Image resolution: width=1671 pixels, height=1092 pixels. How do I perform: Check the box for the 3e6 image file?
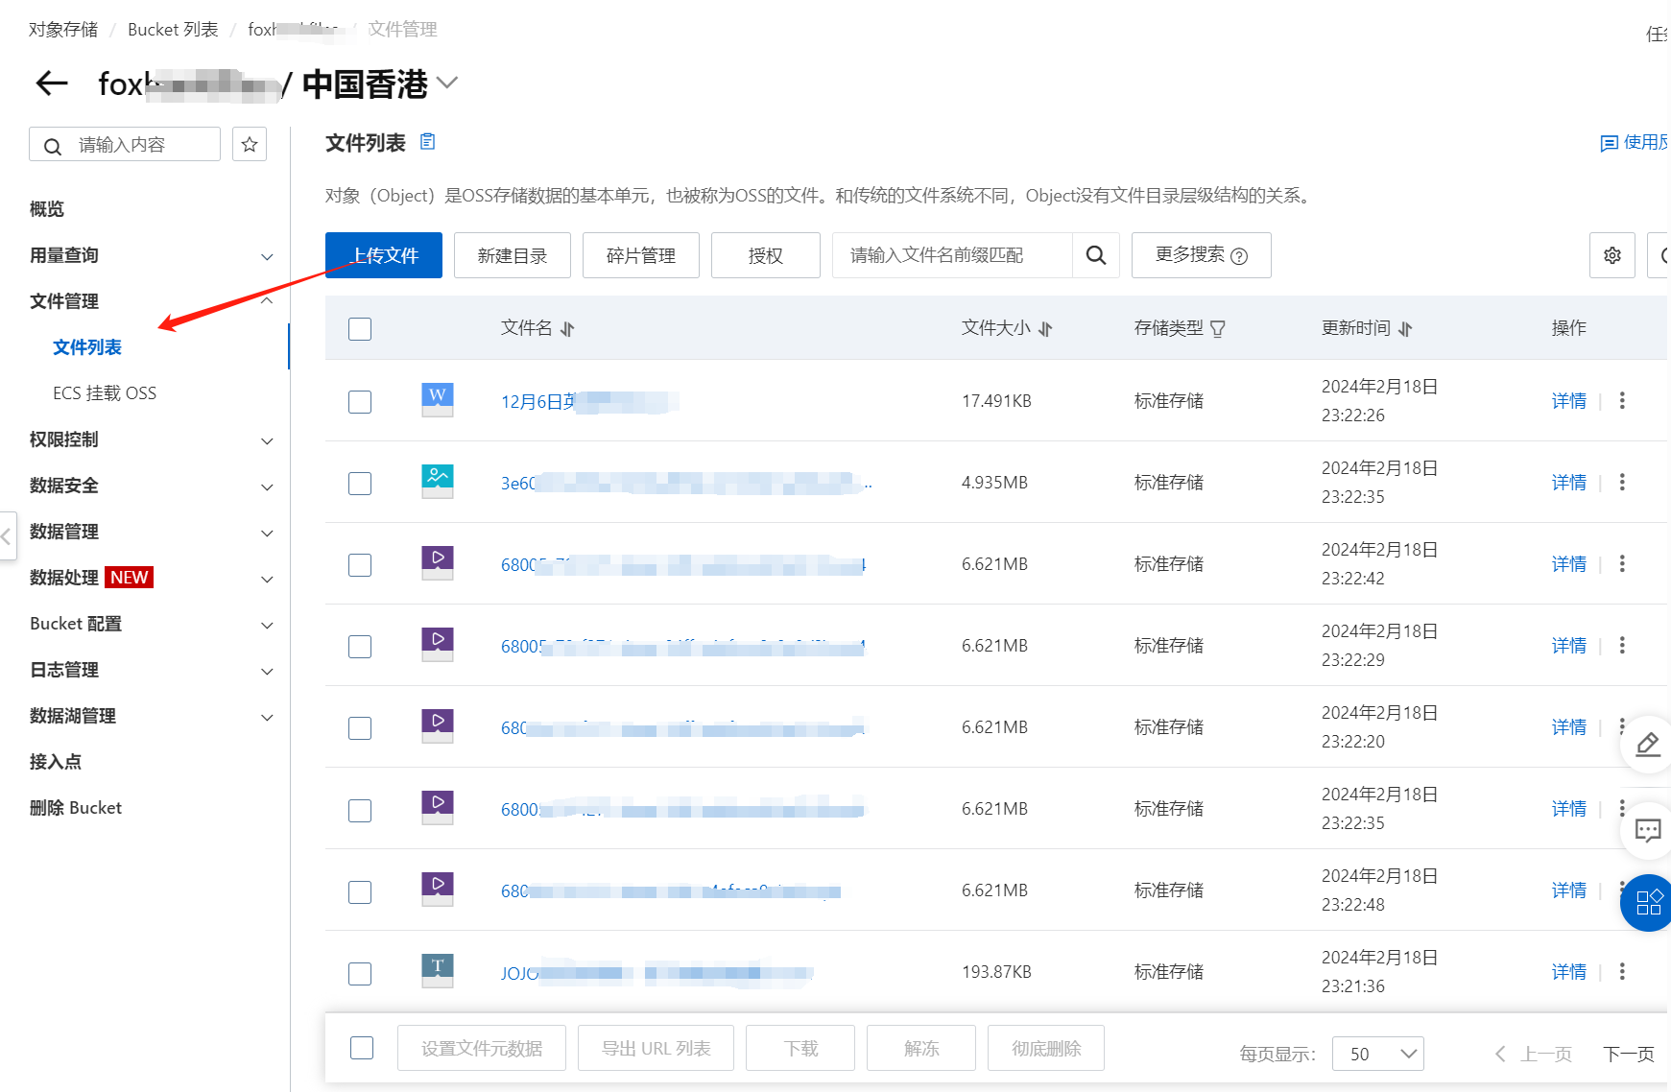[360, 484]
